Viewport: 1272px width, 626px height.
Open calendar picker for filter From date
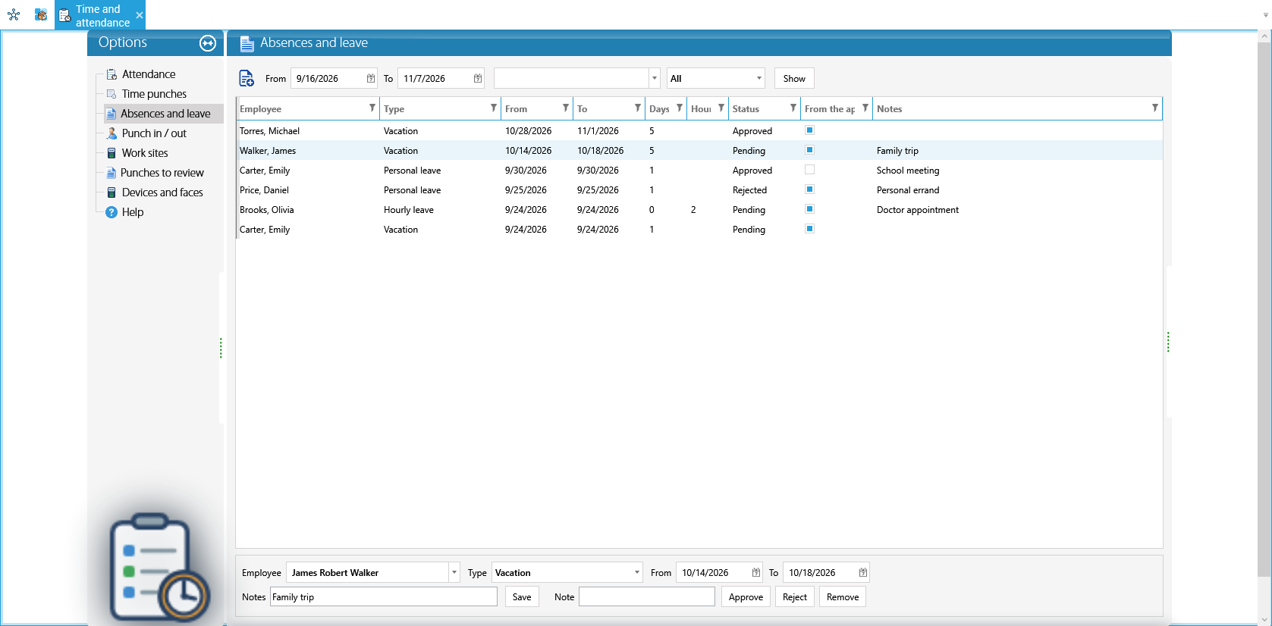[x=371, y=78]
